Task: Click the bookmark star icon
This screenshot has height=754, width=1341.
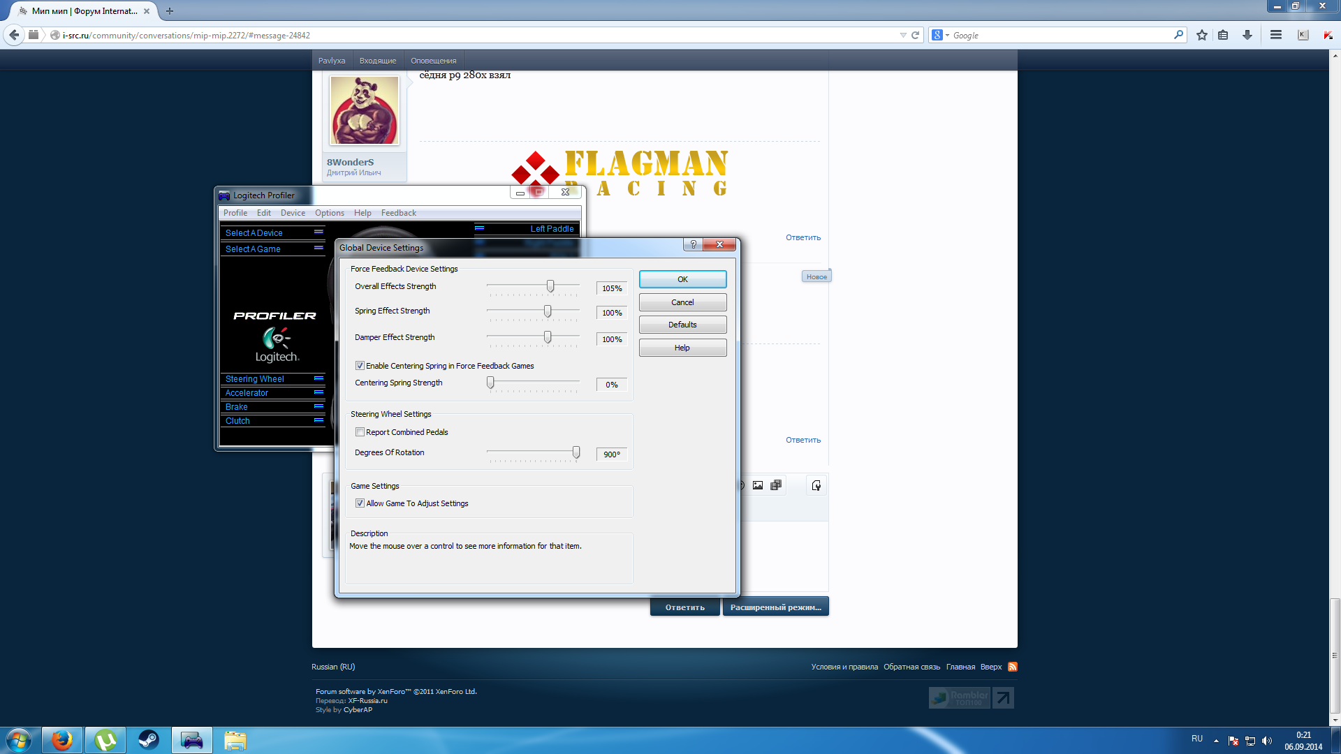Action: pos(1201,35)
